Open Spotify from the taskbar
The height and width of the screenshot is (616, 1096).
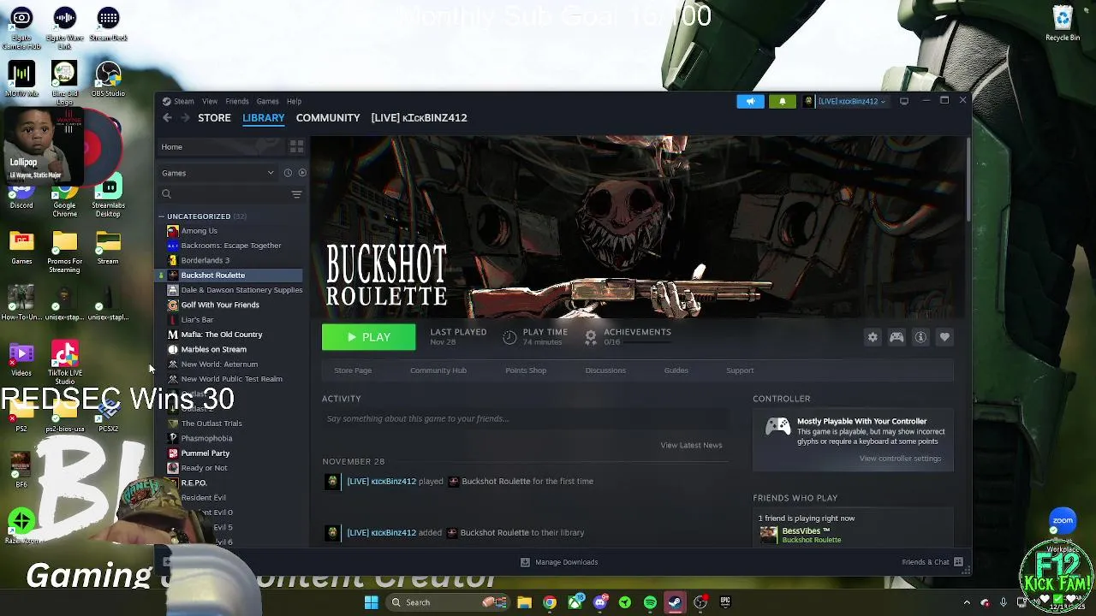pos(650,602)
